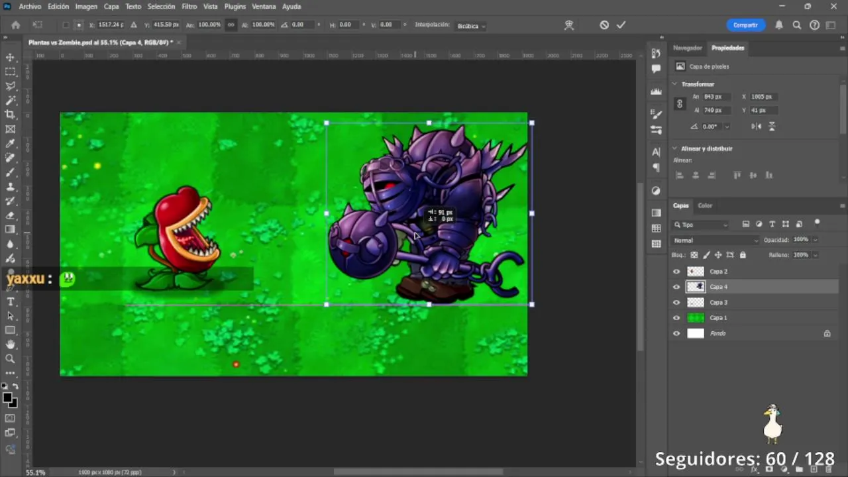Click the X position field in options bar
Screen dimensions: 848x477
[x=111, y=25]
